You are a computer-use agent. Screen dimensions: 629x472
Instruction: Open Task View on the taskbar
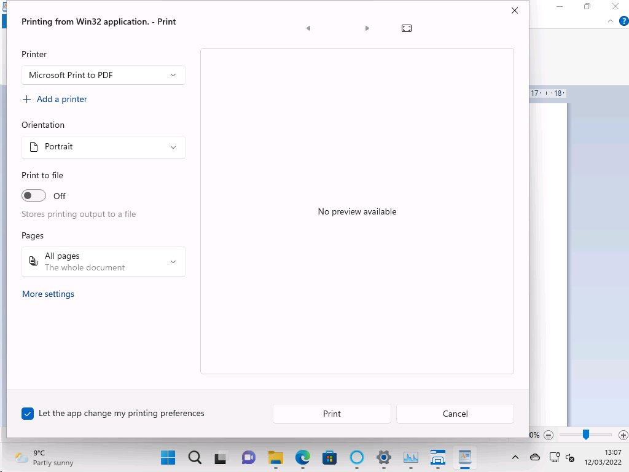pyautogui.click(x=221, y=457)
